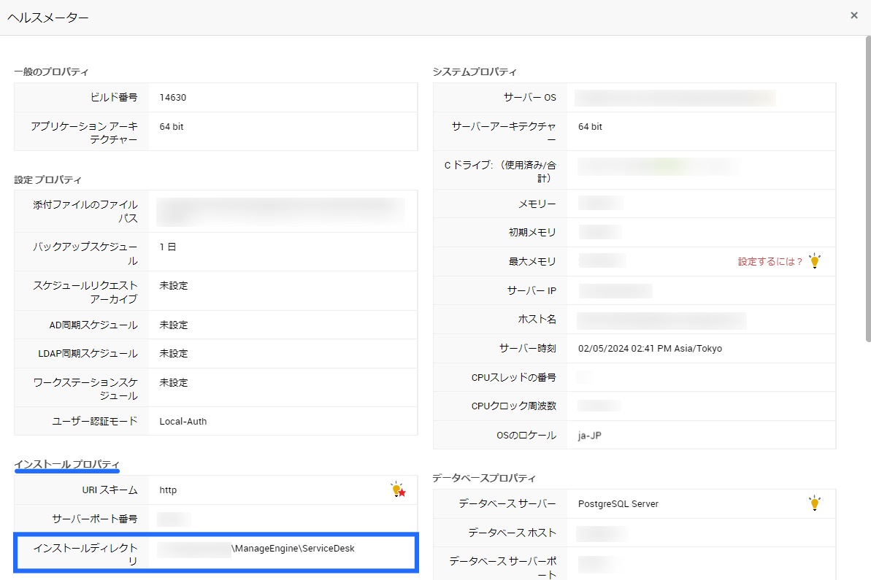Screen dimensions: 871x580
Task: Click the vertical scrollbar on the right edge
Action: pyautogui.click(x=867, y=190)
